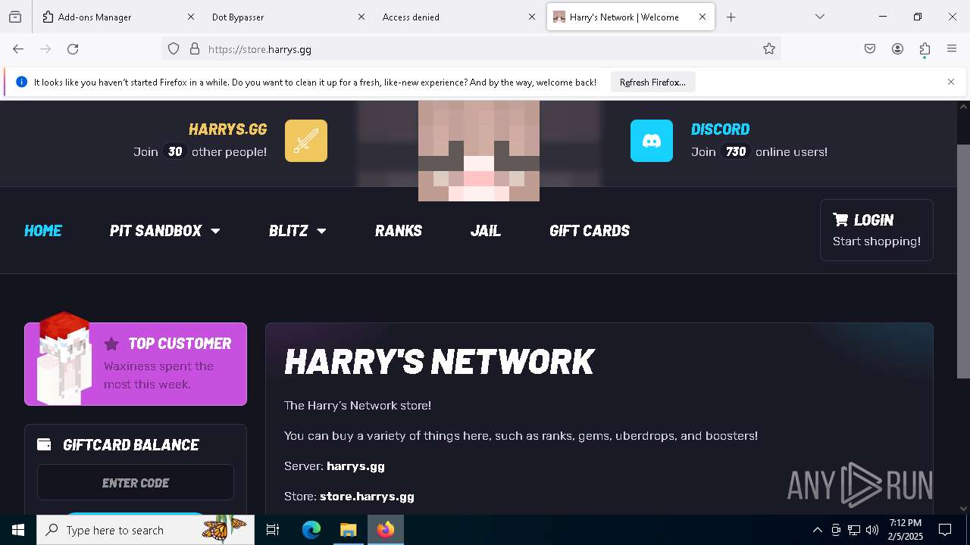This screenshot has width=970, height=545.
Task: Click the Waxiness Minecraft avatar
Action: coord(64,358)
